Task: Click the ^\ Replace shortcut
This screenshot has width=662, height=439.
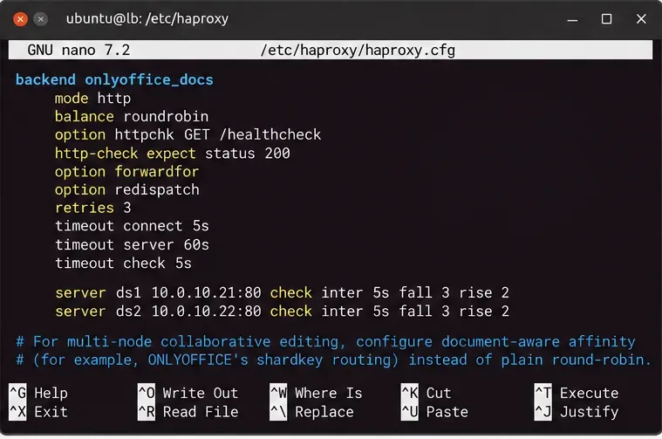Action: [311, 412]
